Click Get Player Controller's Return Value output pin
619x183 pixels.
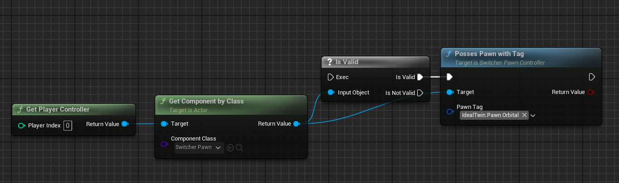125,124
